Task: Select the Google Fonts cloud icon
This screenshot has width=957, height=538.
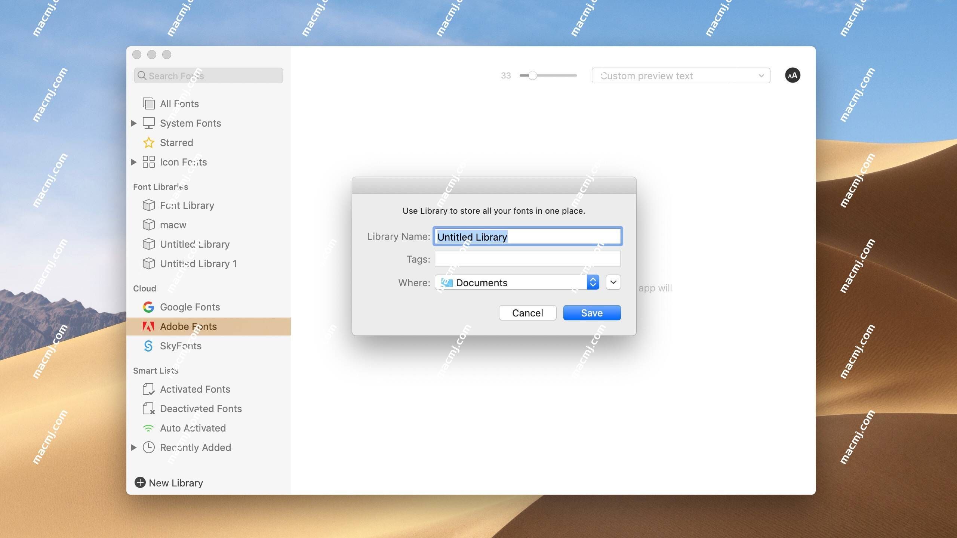Action: [x=148, y=307]
